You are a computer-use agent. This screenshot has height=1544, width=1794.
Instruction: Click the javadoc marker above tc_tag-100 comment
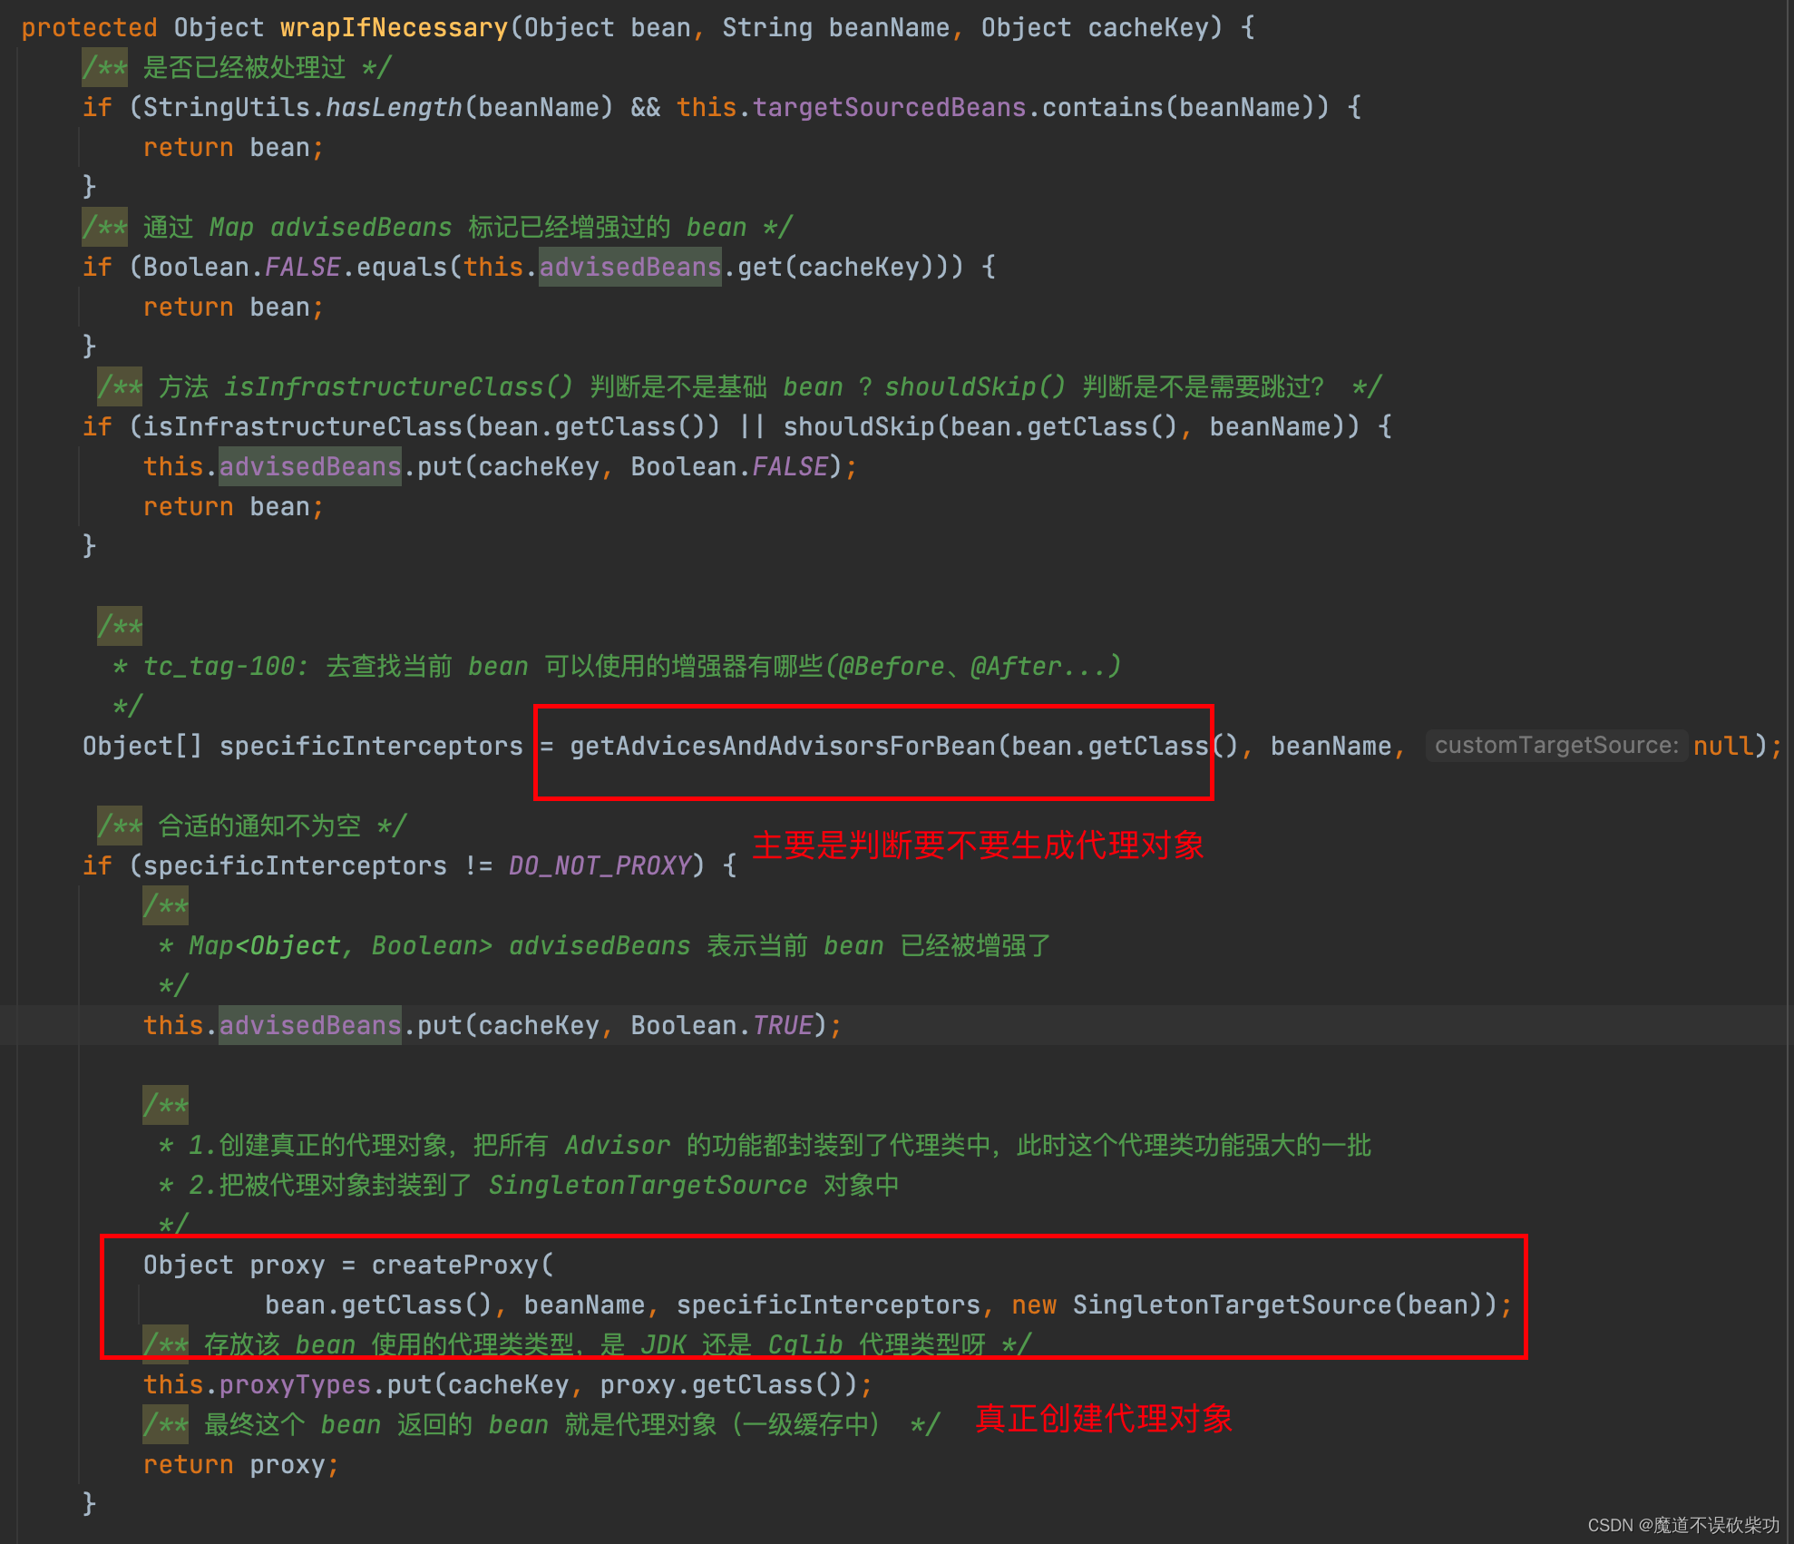pos(120,626)
